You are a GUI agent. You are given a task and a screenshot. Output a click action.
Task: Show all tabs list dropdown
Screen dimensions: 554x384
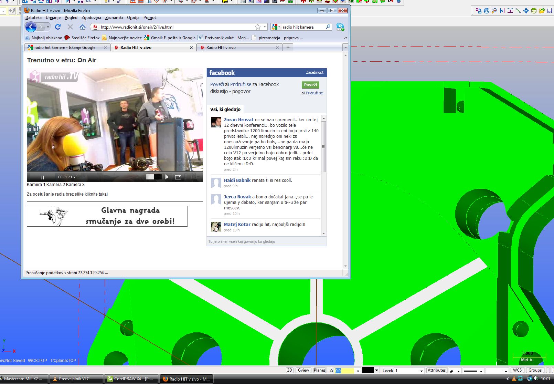[x=345, y=48]
